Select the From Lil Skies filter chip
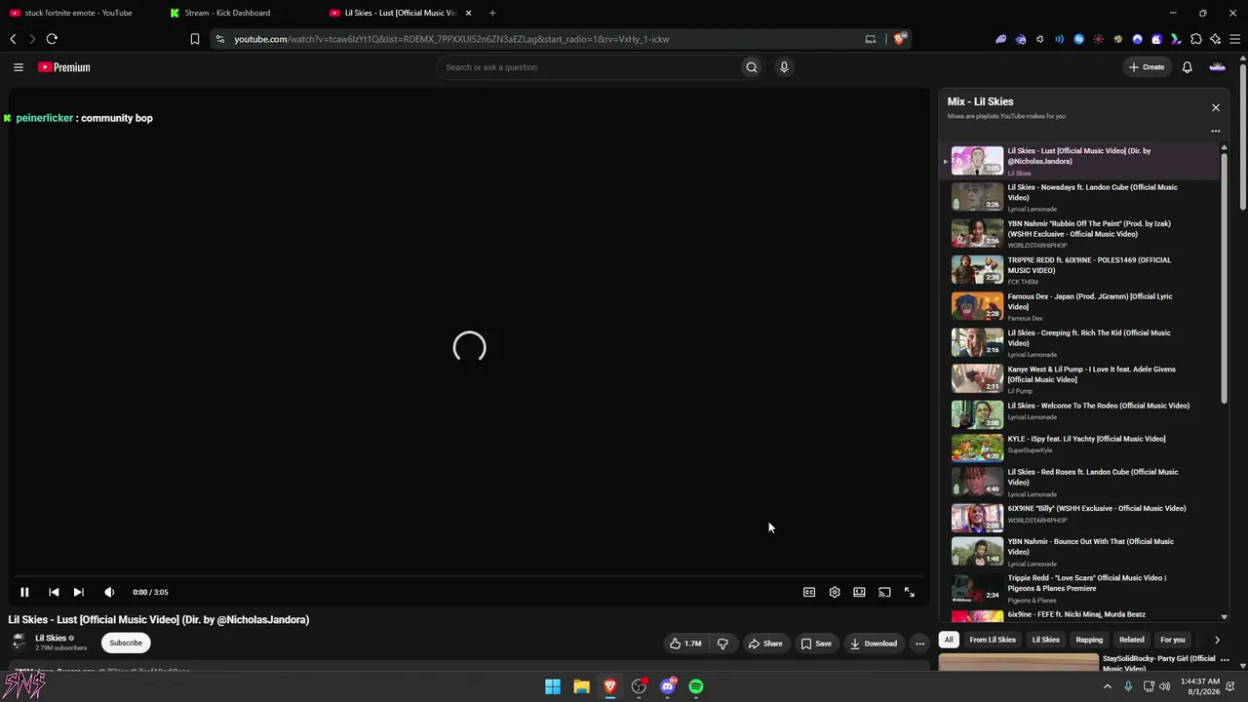 tap(993, 640)
